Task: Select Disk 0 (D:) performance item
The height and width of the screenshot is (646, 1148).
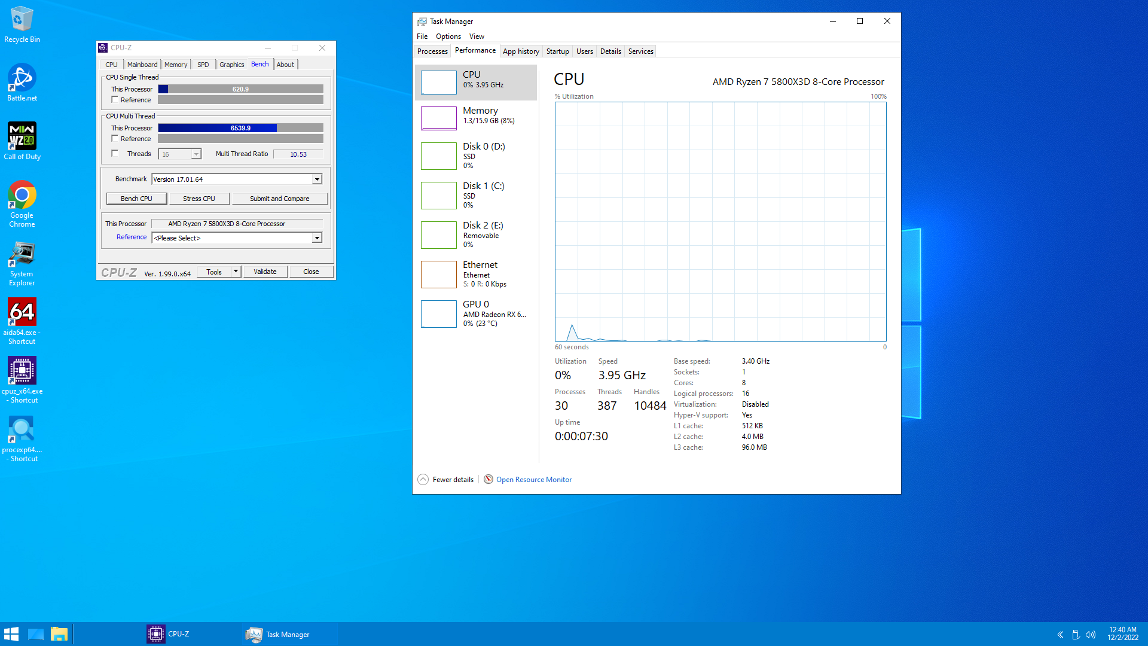Action: click(476, 156)
